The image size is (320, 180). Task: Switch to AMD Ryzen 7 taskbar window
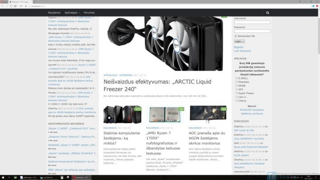coord(28,178)
